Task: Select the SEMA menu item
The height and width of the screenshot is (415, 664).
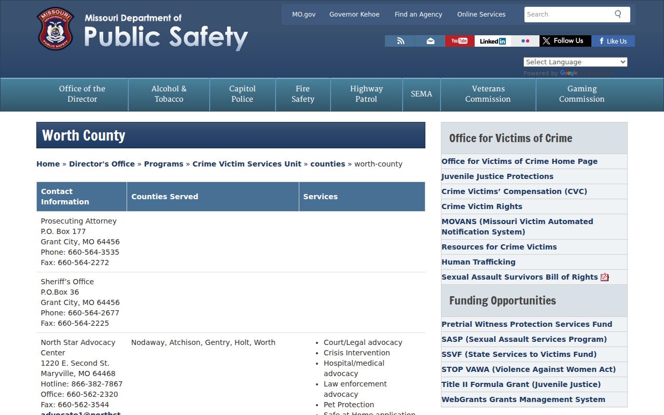Action: click(421, 94)
